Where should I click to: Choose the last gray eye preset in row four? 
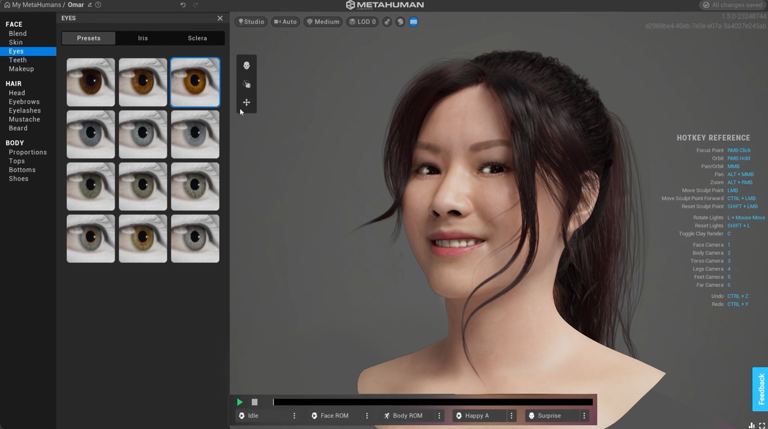[x=195, y=239]
